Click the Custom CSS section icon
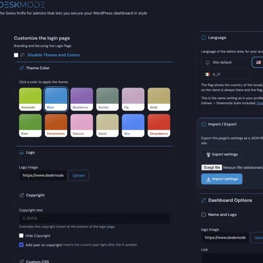 coord(21,261)
